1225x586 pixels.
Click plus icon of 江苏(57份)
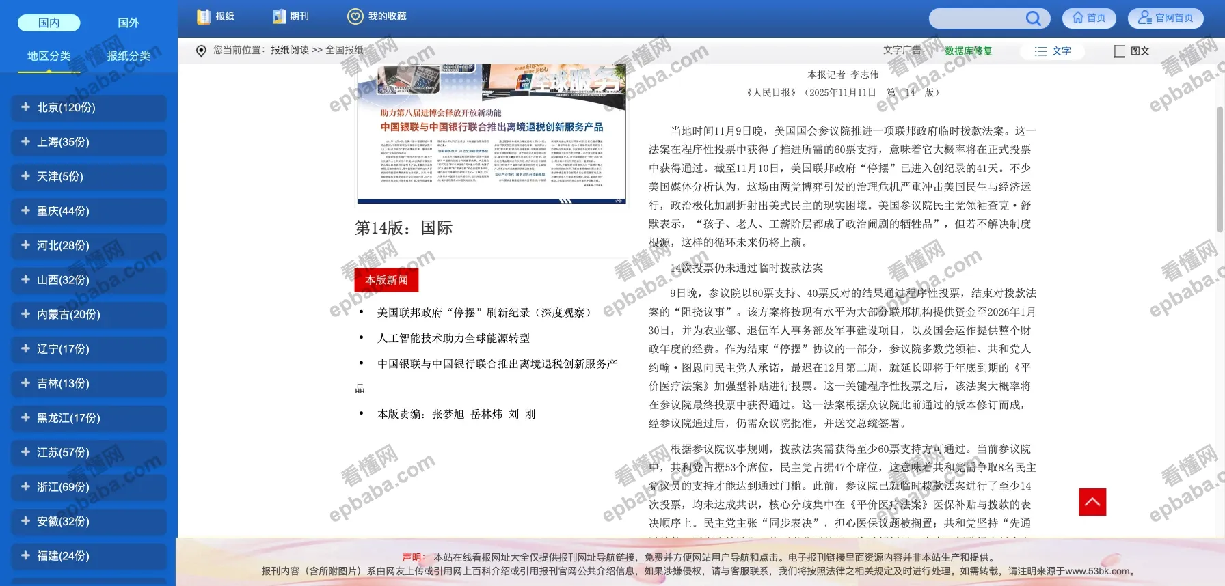tap(25, 451)
